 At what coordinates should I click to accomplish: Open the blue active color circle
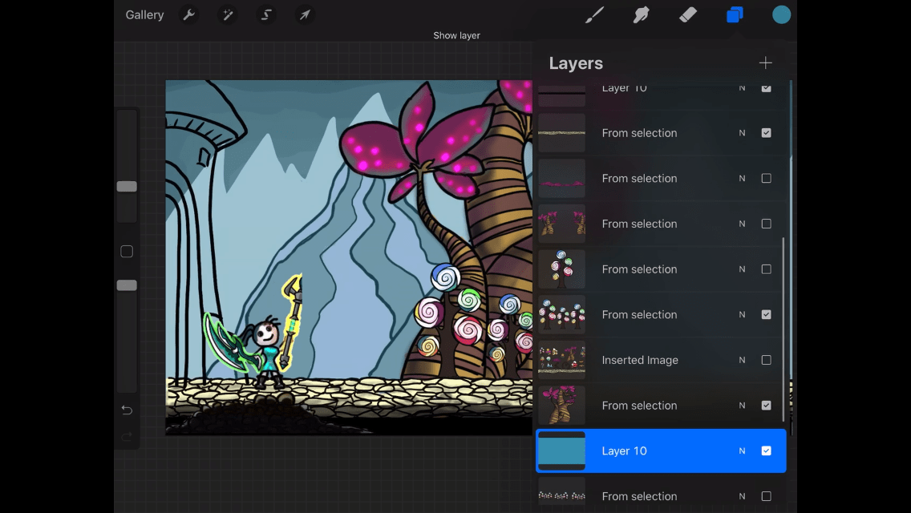tap(781, 14)
